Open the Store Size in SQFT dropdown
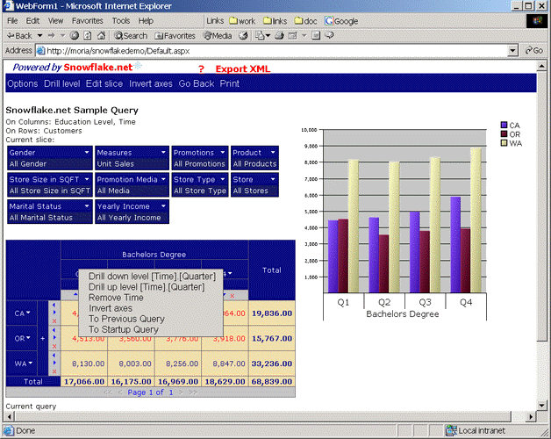The width and height of the screenshot is (551, 439). coord(87,179)
